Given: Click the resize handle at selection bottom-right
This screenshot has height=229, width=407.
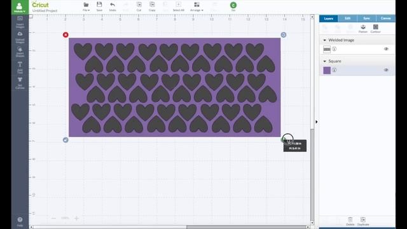Looking at the screenshot, I should (284, 140).
